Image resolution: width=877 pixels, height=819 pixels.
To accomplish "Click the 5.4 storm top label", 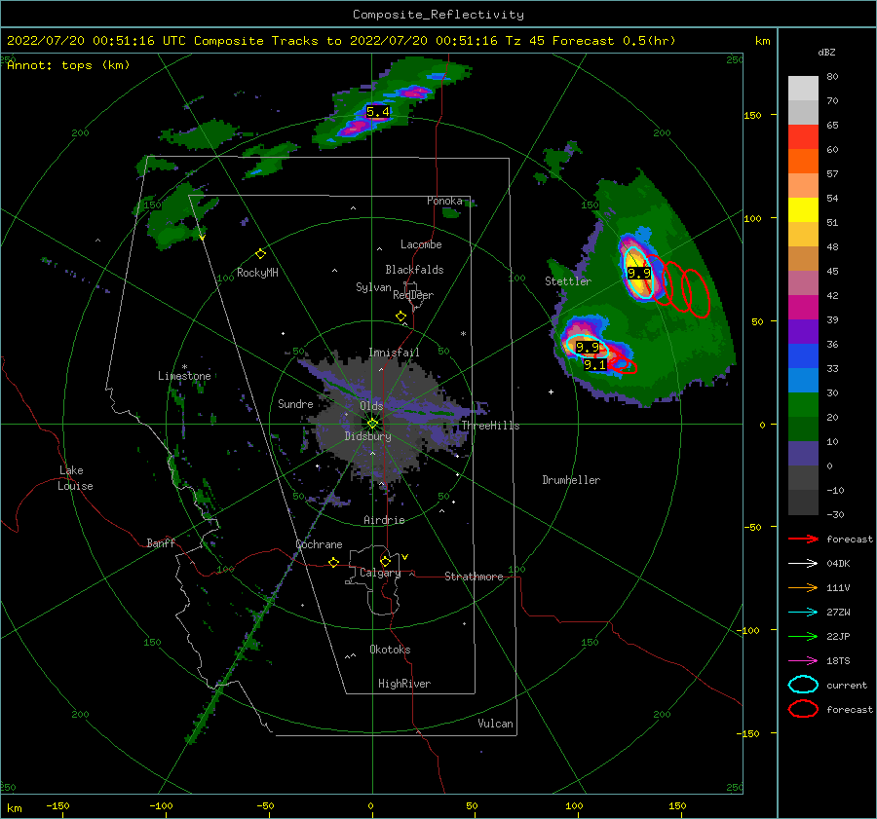I will tap(378, 112).
